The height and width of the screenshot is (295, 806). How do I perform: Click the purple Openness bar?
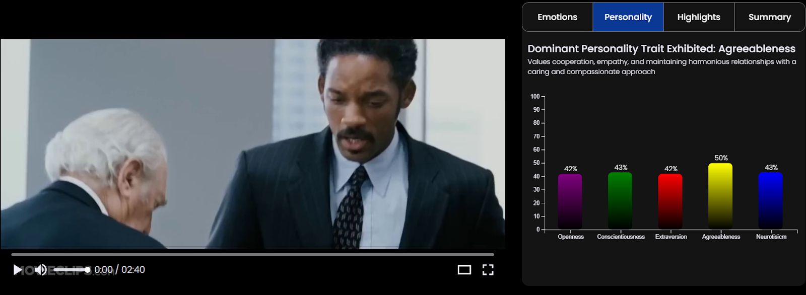pos(570,201)
